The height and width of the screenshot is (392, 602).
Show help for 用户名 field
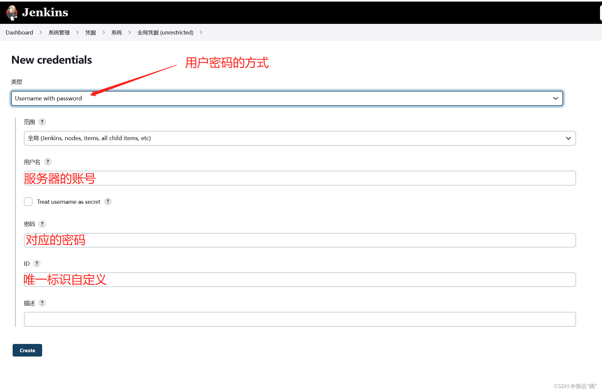pyautogui.click(x=48, y=162)
